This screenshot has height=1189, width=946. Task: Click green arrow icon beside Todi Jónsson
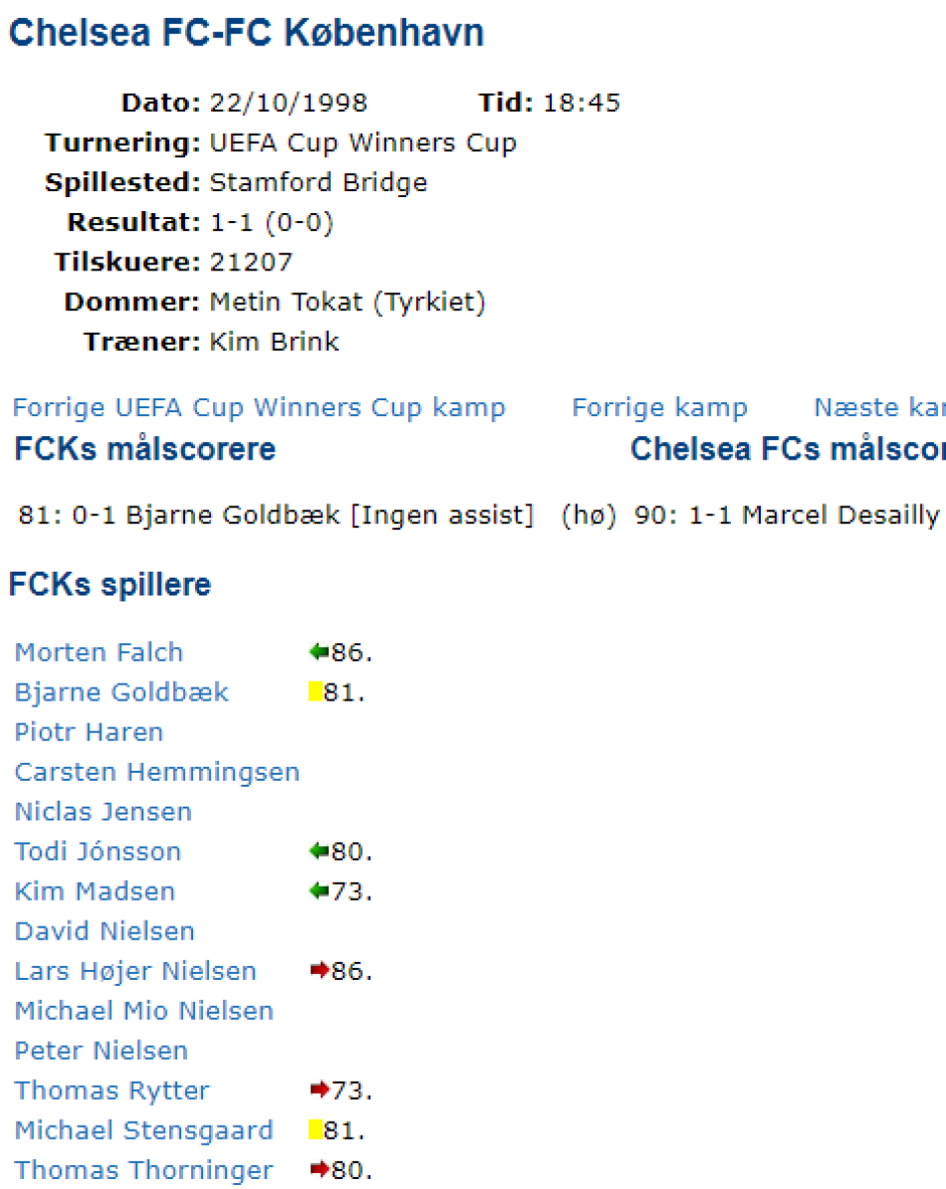(x=318, y=851)
